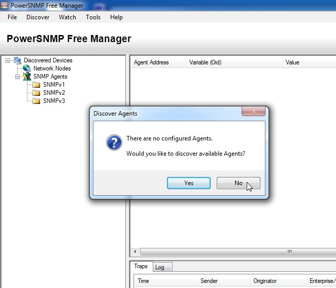
Task: Click the Sender column header
Action: click(x=223, y=281)
